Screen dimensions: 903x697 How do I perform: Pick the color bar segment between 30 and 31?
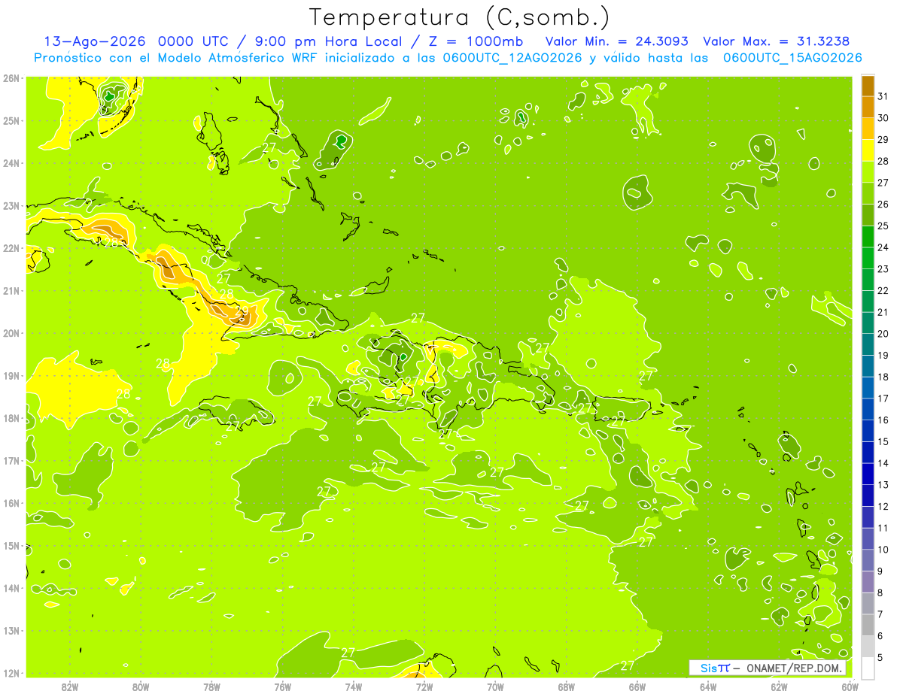[868, 108]
